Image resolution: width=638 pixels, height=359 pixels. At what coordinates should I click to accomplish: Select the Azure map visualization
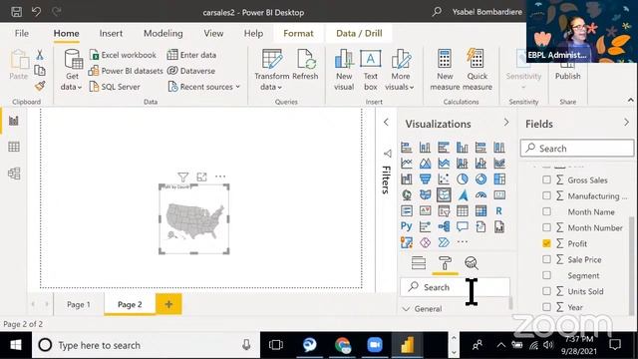click(x=463, y=195)
